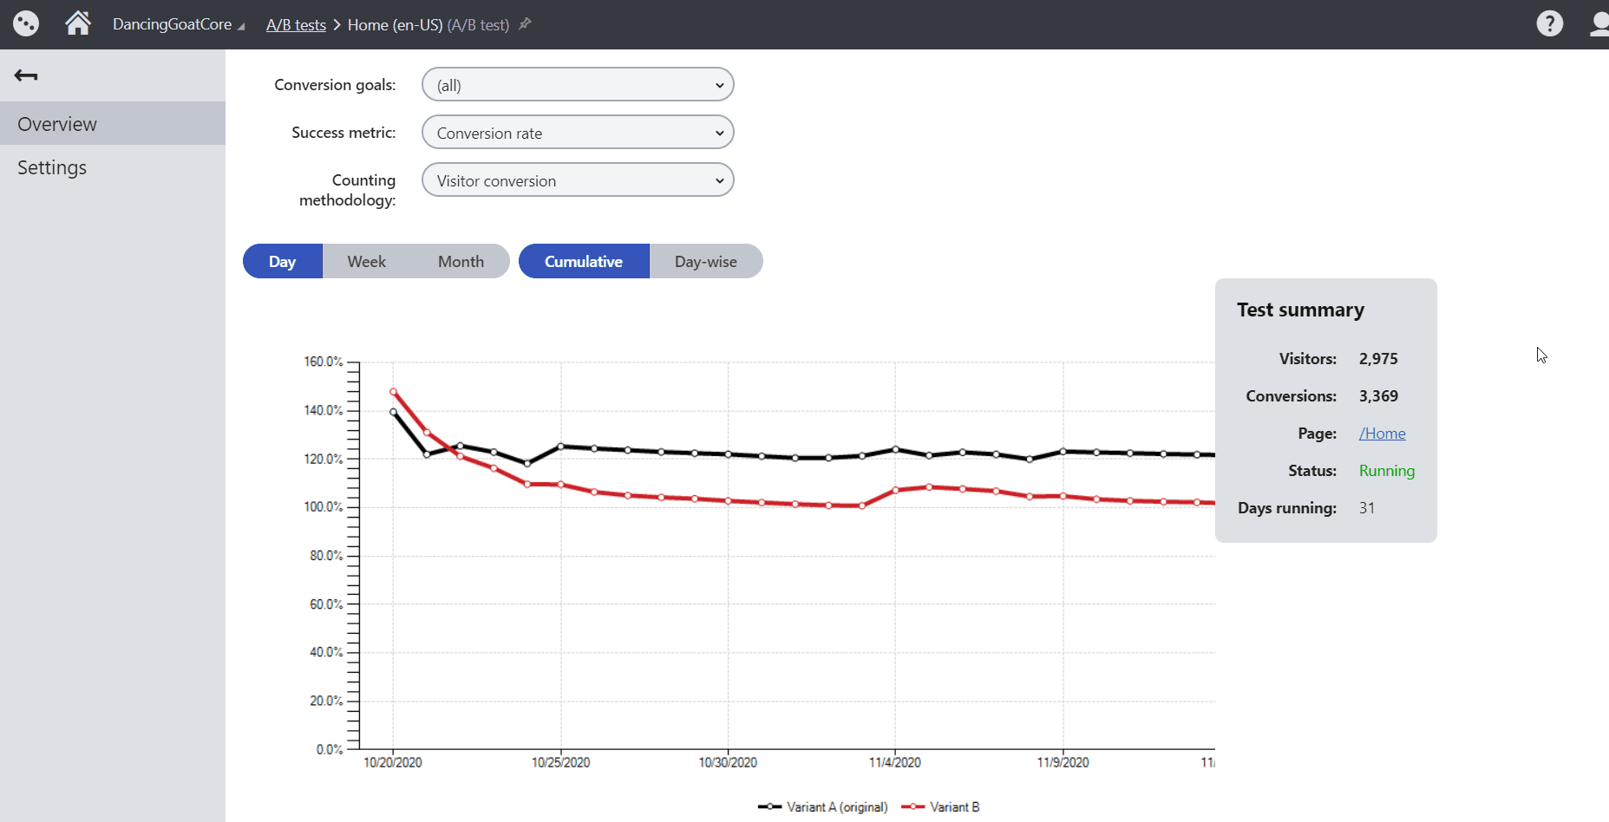Open the user account icon

pos(1599,23)
